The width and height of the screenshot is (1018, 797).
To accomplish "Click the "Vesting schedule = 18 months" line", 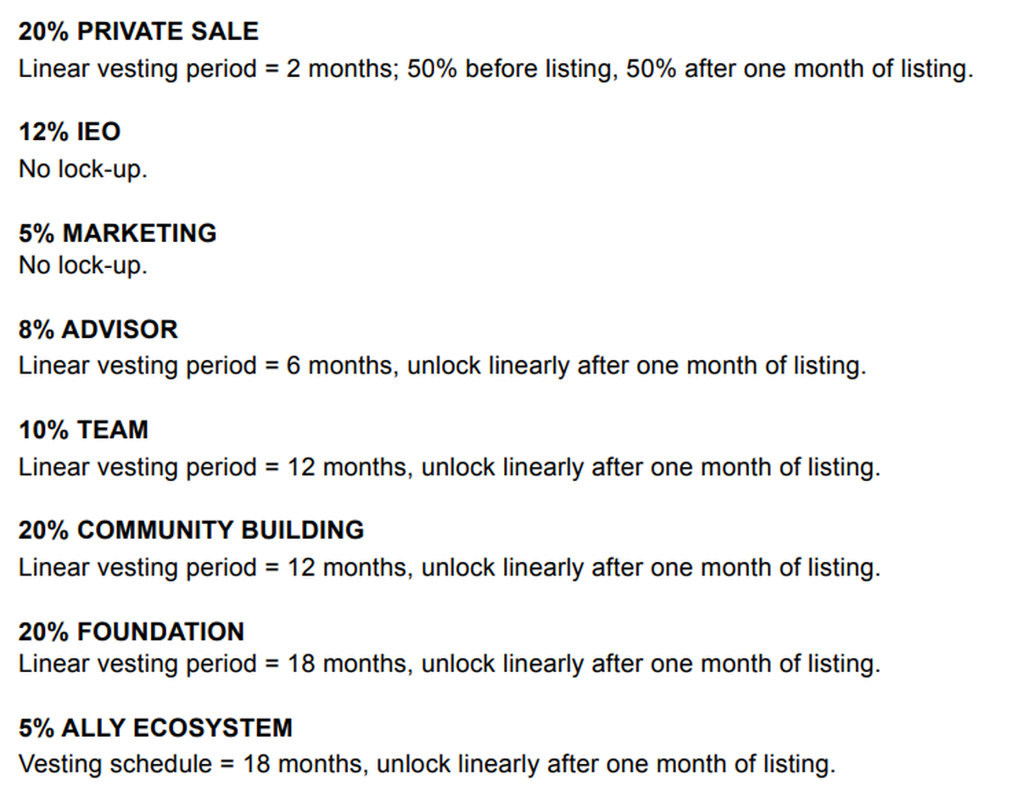I will [x=426, y=764].
